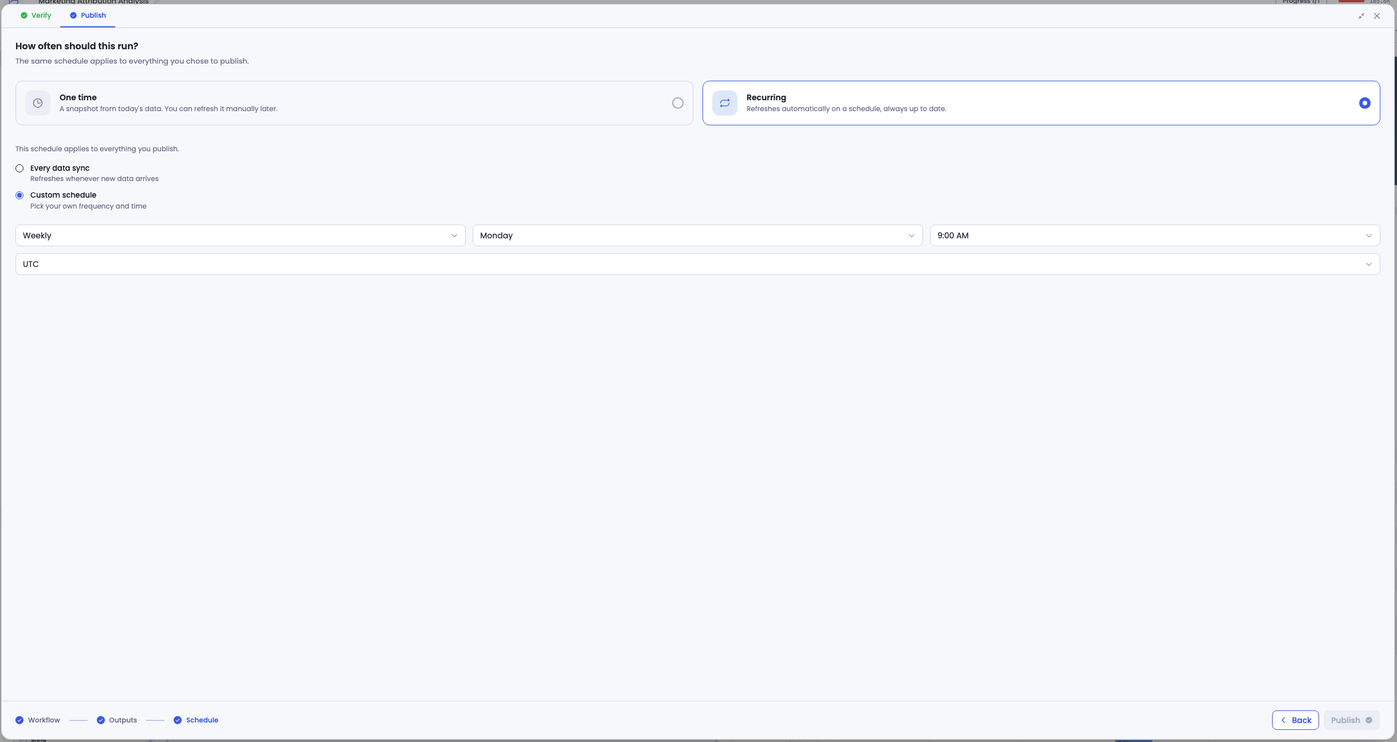
Task: Open the Weekly frequency dropdown
Action: (241, 235)
